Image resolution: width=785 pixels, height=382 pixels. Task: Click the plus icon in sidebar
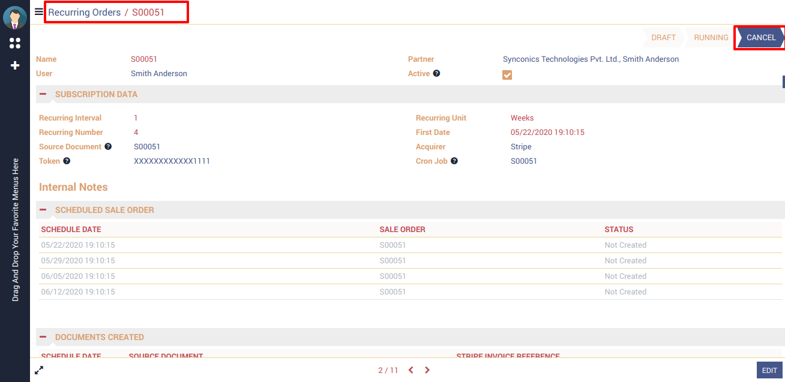[15, 65]
